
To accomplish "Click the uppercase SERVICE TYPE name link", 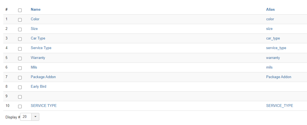I will point(44,106).
